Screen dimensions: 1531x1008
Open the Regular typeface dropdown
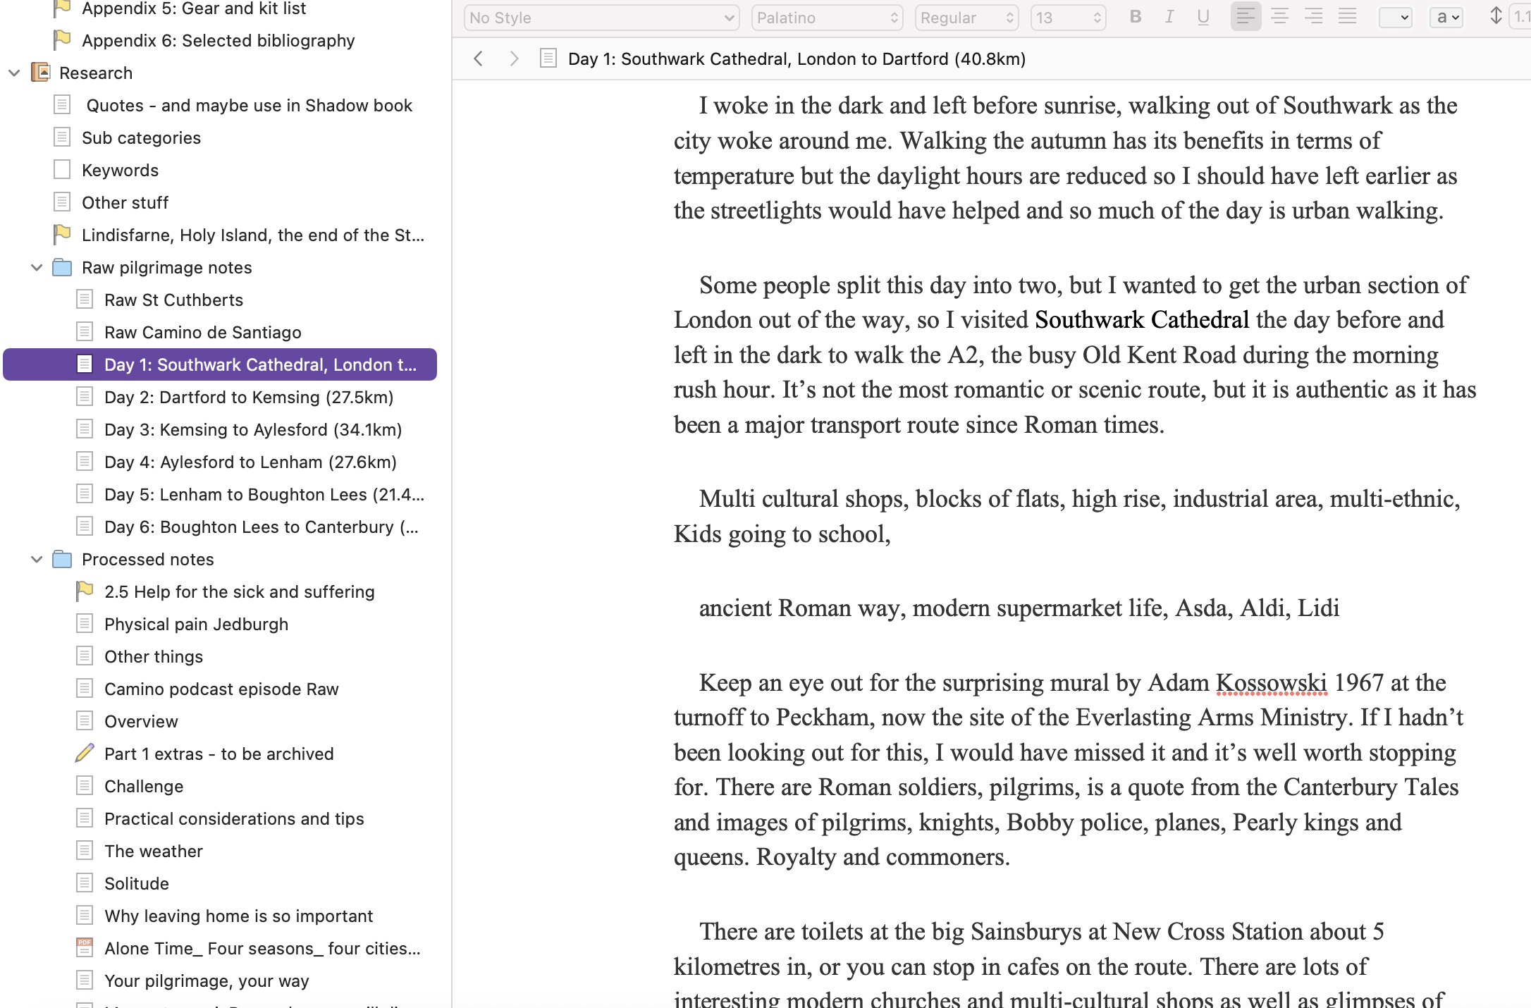click(967, 18)
